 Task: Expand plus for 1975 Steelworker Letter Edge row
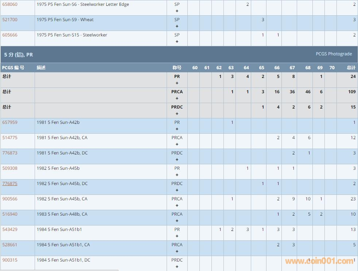coord(177,11)
